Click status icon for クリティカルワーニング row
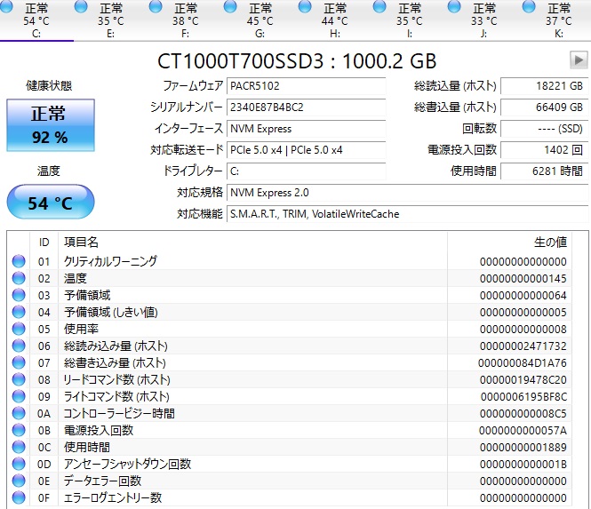 [x=19, y=261]
